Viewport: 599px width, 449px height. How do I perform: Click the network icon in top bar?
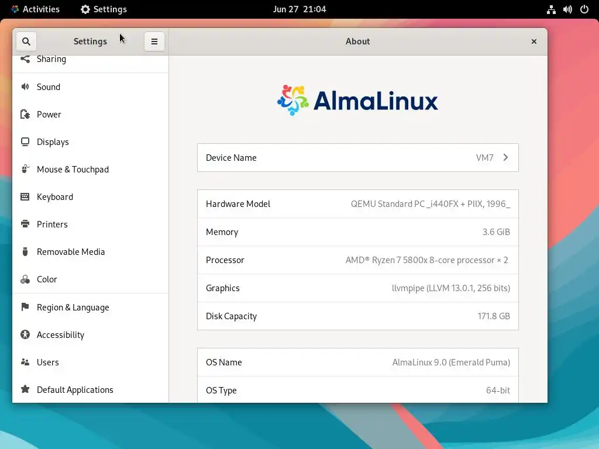pyautogui.click(x=551, y=9)
